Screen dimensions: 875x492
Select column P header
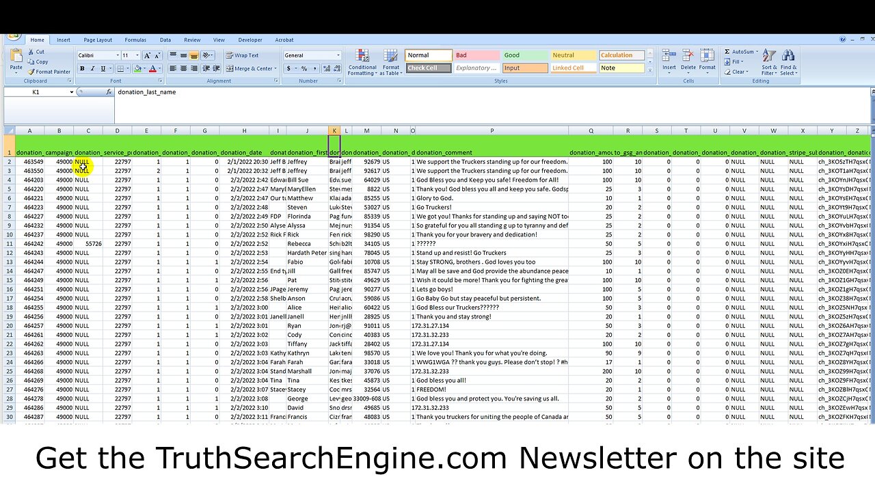coord(492,131)
